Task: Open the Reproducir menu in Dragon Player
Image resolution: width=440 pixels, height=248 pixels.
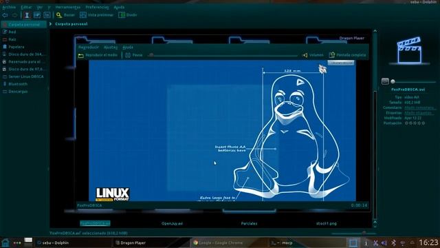Action: coord(89,48)
